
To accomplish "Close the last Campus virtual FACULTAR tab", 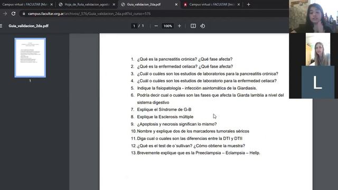I will pos(239,4).
